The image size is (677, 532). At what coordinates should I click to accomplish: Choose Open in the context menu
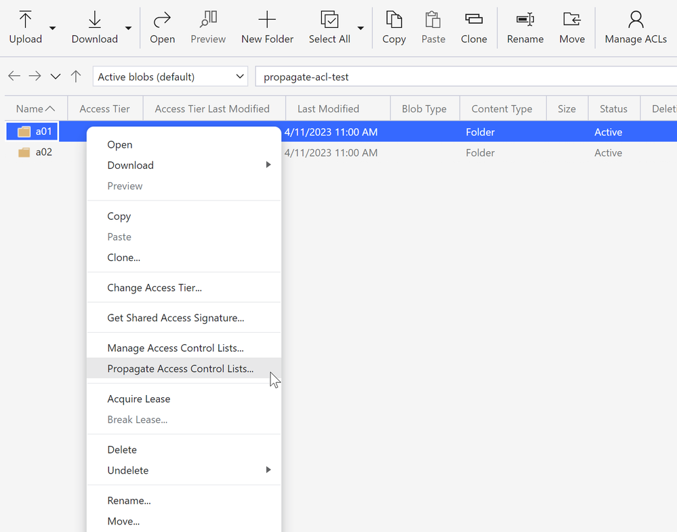coord(184,144)
